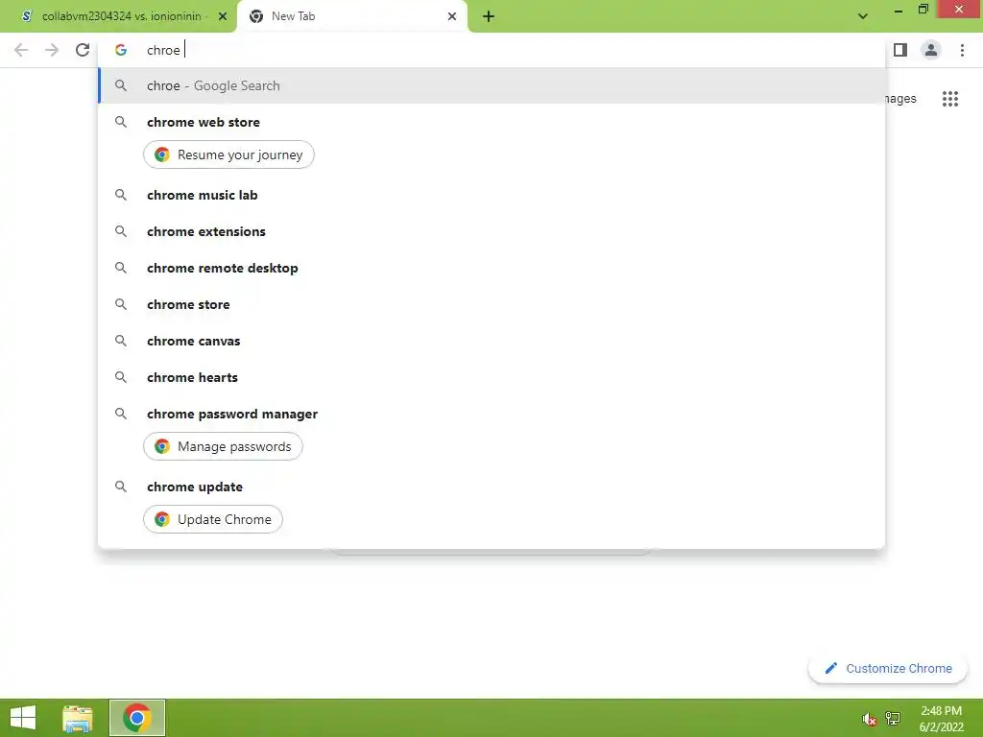
Task: Close the New Tab tab
Action: tap(452, 16)
